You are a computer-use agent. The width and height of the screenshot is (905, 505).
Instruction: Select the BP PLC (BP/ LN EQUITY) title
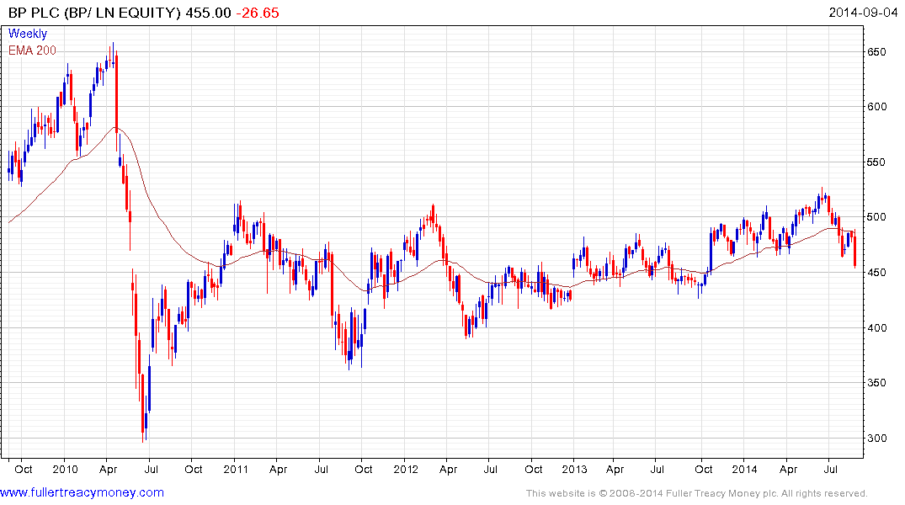point(94,13)
